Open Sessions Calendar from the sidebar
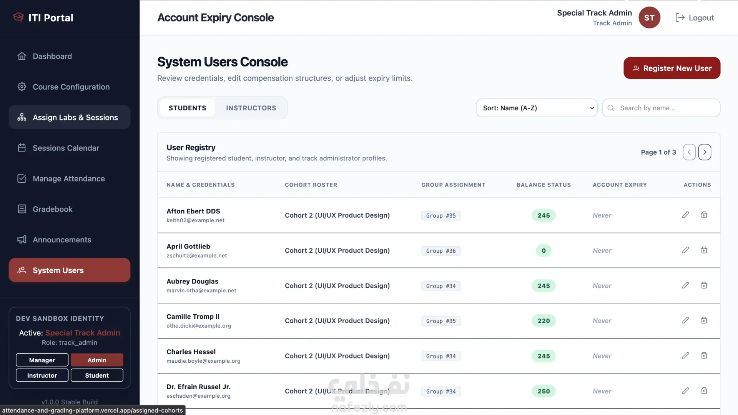 pos(70,148)
